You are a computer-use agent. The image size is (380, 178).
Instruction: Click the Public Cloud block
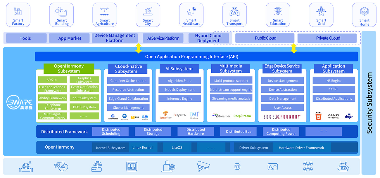click(265, 38)
